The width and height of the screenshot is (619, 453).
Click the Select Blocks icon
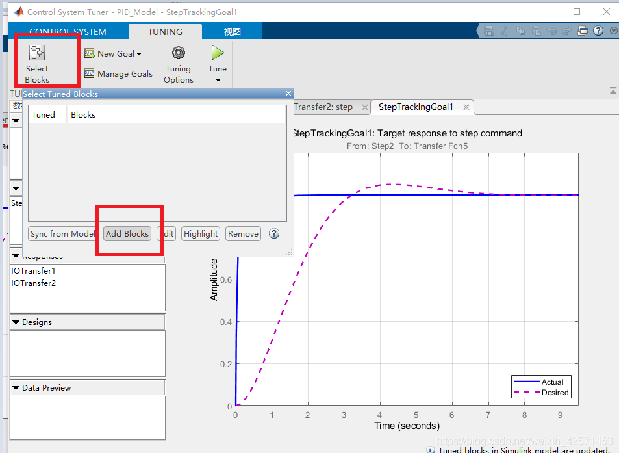coord(37,53)
